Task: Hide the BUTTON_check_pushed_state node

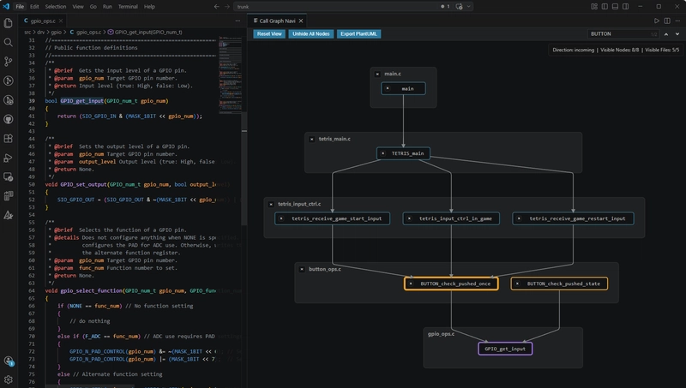Action: 517,284
